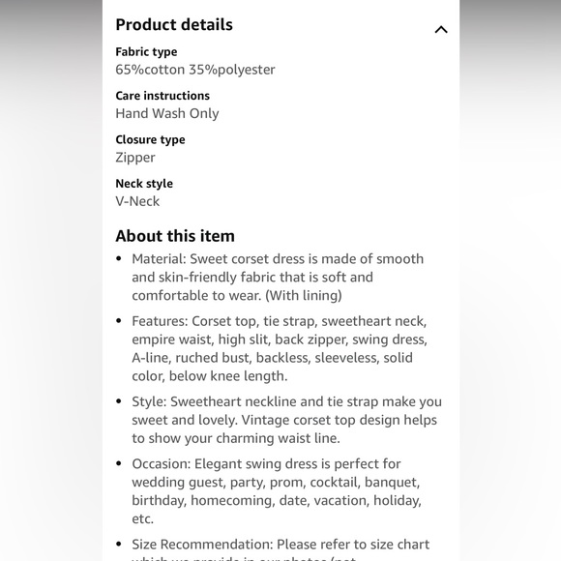Select the Material bullet paragraph

(x=278, y=277)
